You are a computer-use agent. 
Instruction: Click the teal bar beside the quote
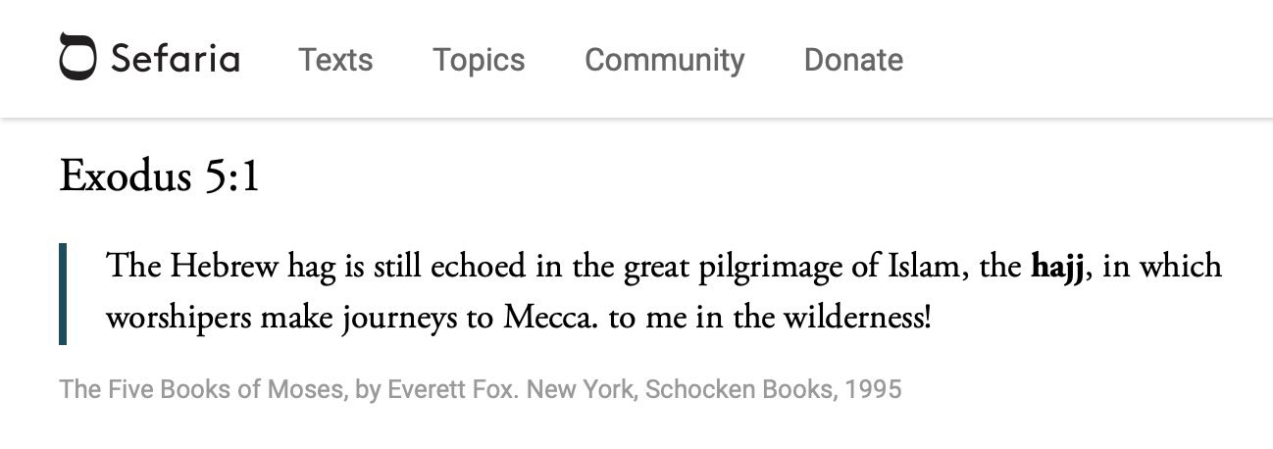coord(63,293)
